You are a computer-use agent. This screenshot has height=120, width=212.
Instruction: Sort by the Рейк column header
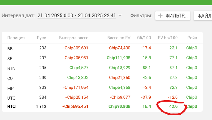click(192, 38)
